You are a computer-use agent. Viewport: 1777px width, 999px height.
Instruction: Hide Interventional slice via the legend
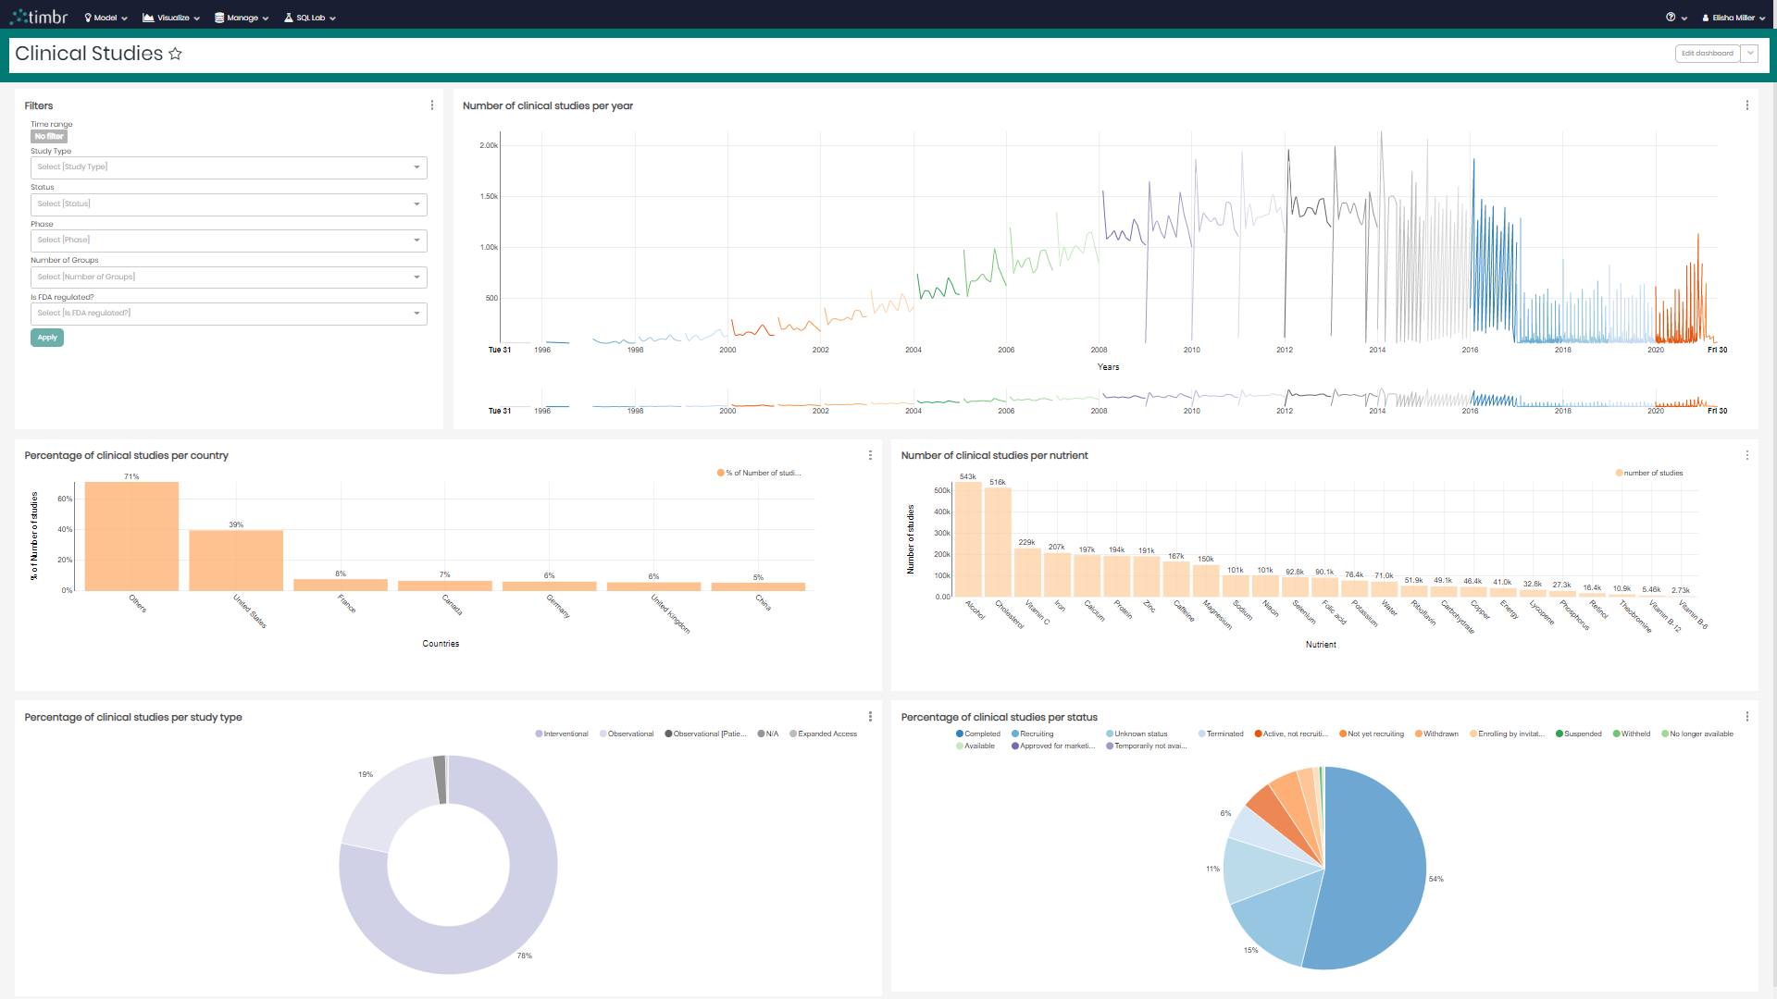click(563, 734)
